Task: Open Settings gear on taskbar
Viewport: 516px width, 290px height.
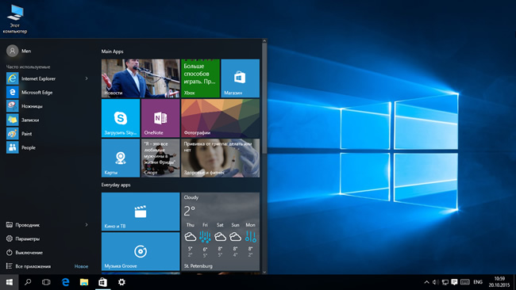Action: tap(121, 282)
